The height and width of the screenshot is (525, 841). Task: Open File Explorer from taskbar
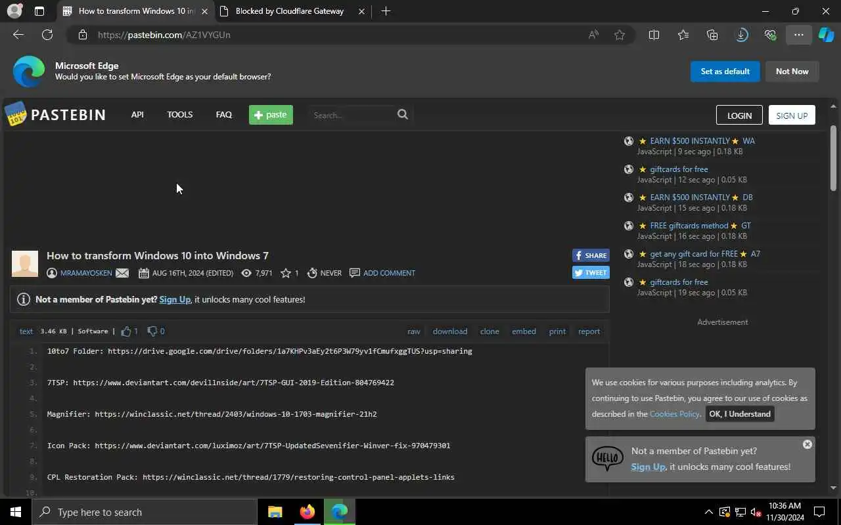[x=275, y=512]
